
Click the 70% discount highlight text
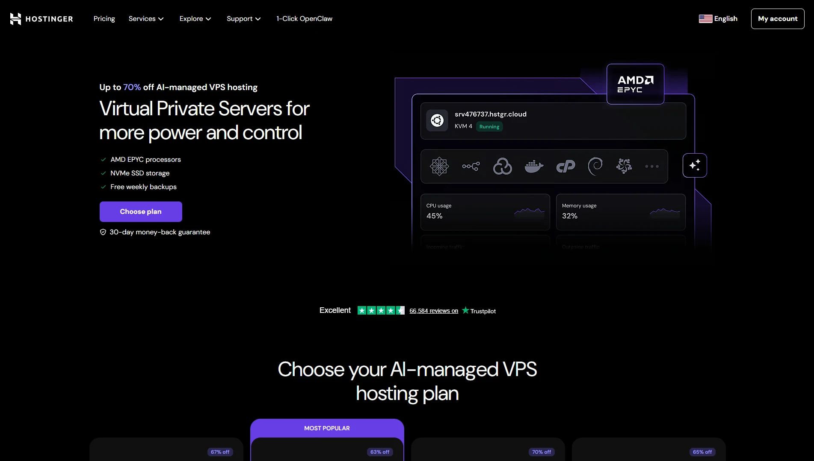point(132,87)
